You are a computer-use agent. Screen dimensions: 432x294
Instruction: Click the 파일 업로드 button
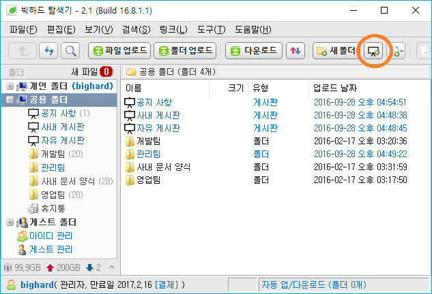[x=119, y=50]
